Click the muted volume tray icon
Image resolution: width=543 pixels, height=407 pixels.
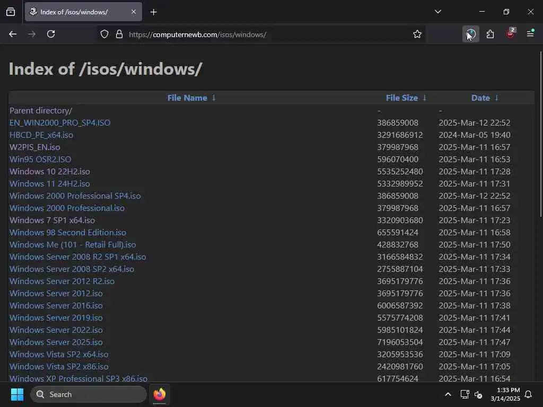pyautogui.click(x=478, y=394)
